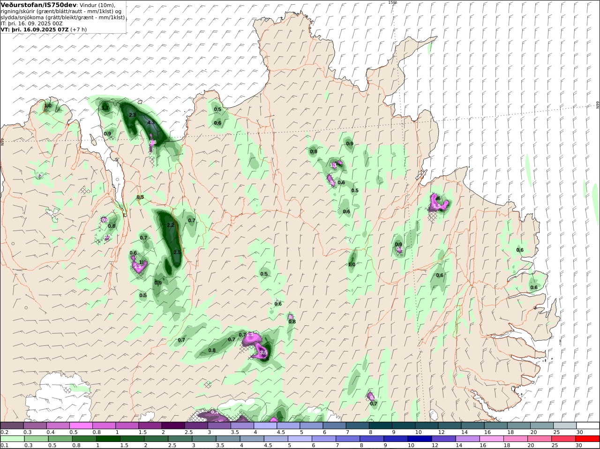
Task: Click the 1.7 precipitation value on the map
Action: (105, 108)
